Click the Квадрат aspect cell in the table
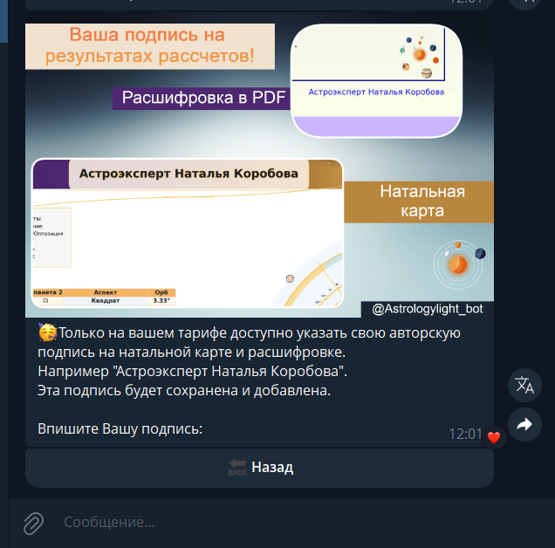Viewport: 555px width, 548px height. click(x=106, y=300)
